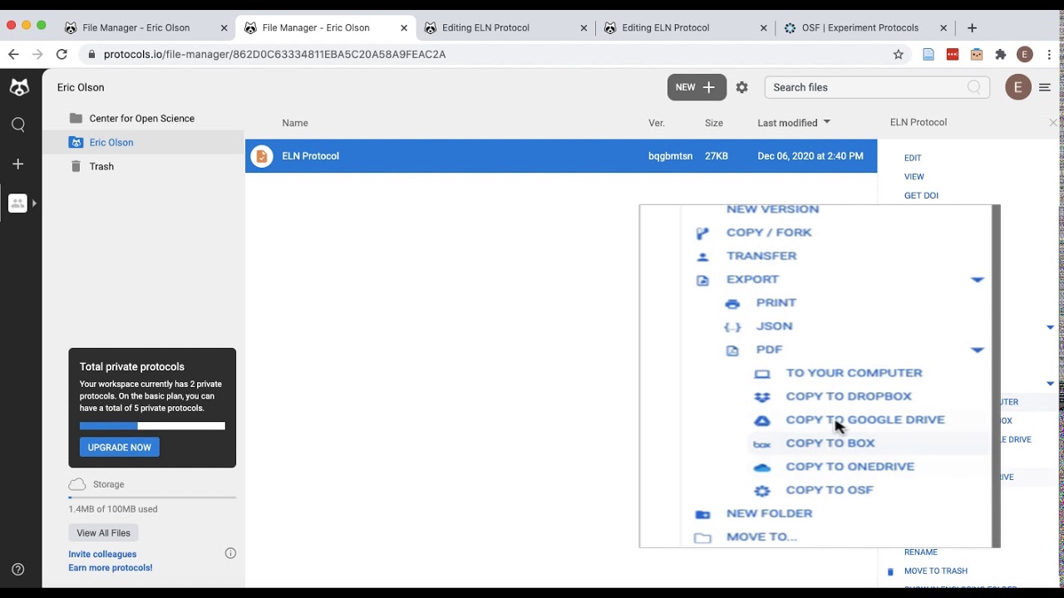Select JSON in the magnified menu

(x=774, y=326)
